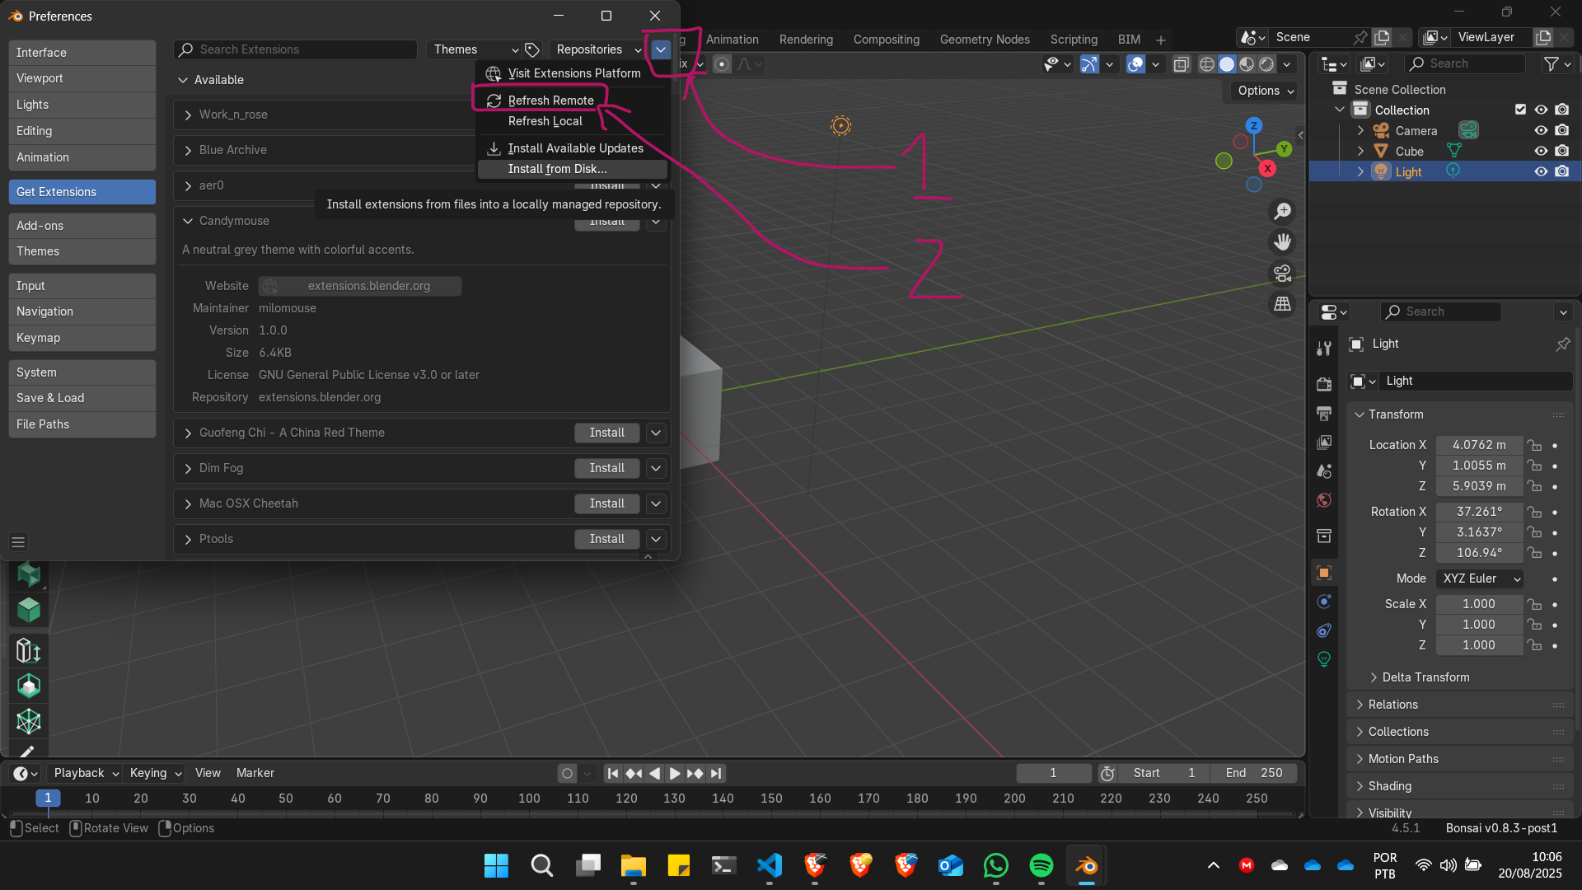This screenshot has width=1582, height=890.
Task: Expand the Work_n_rose extension entry
Action: coord(188,115)
